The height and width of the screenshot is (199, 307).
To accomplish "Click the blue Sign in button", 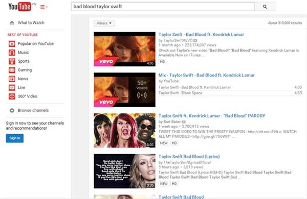I will 15,138.
